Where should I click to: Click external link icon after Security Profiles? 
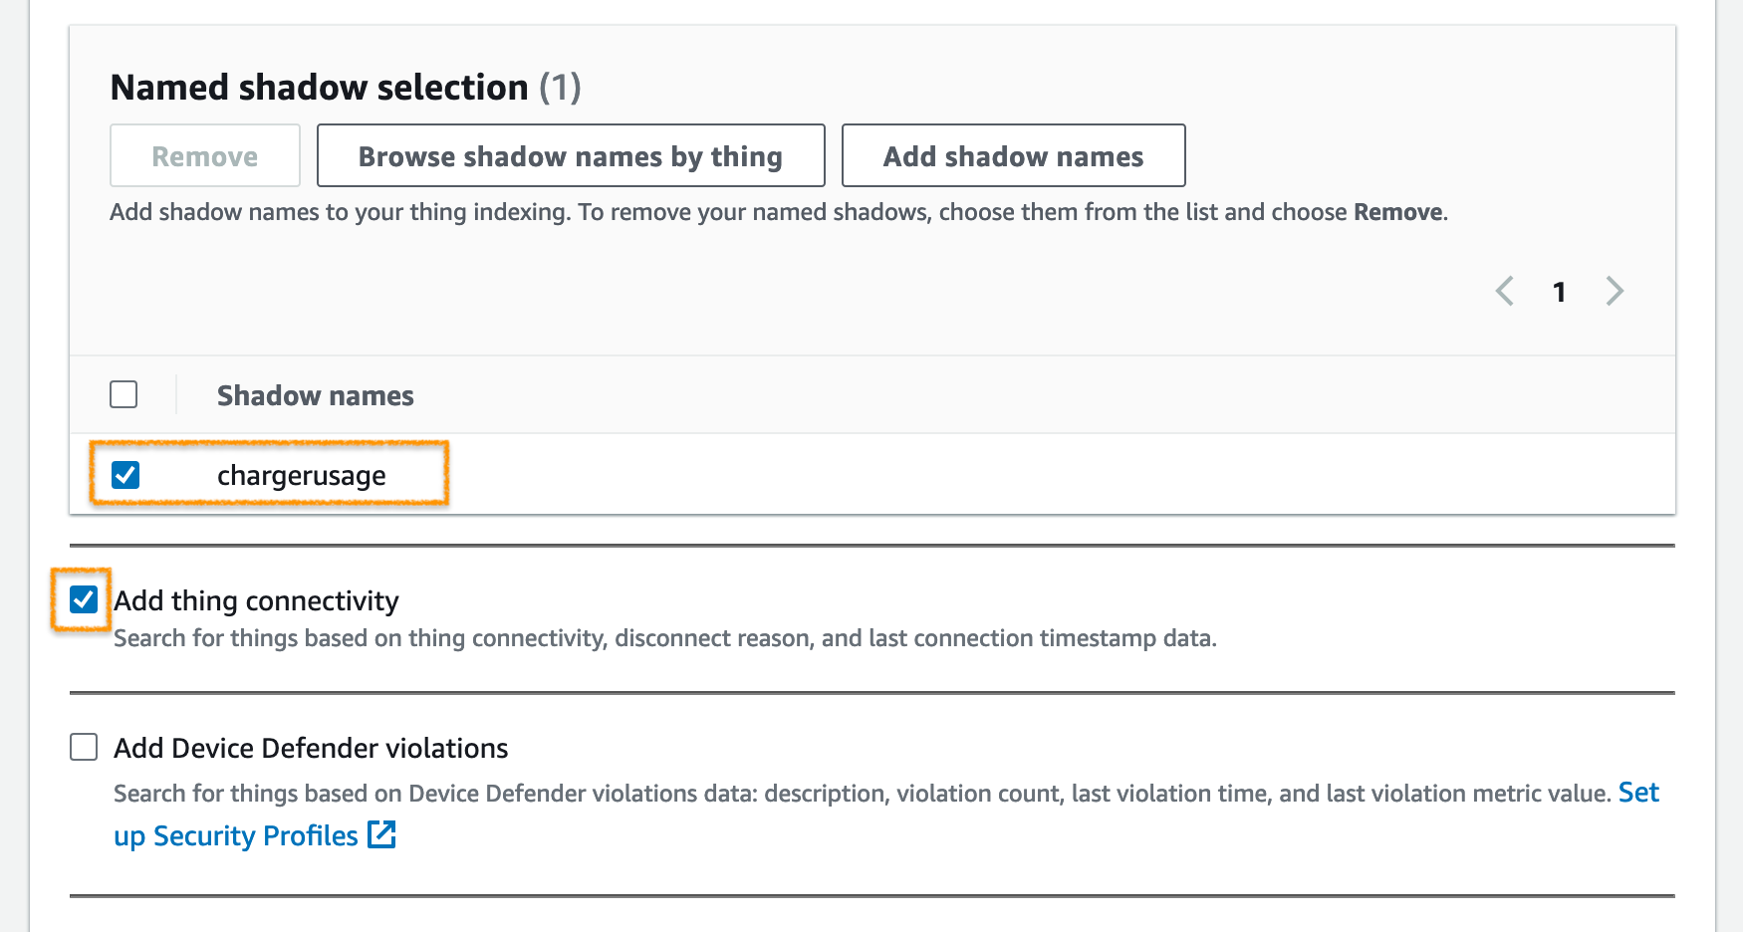coord(381,834)
